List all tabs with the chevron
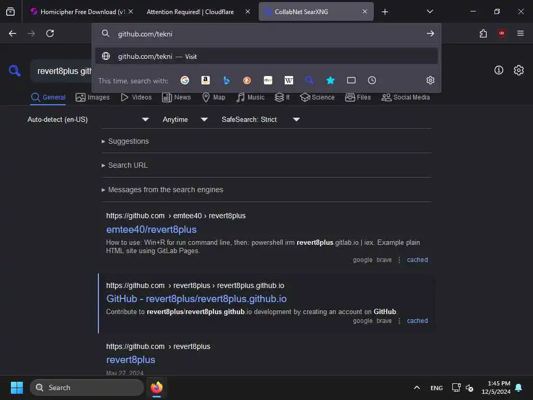Viewport: 533px width, 400px height. (x=429, y=11)
